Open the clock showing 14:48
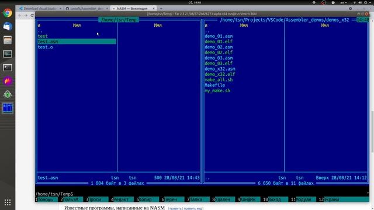 [195, 2]
